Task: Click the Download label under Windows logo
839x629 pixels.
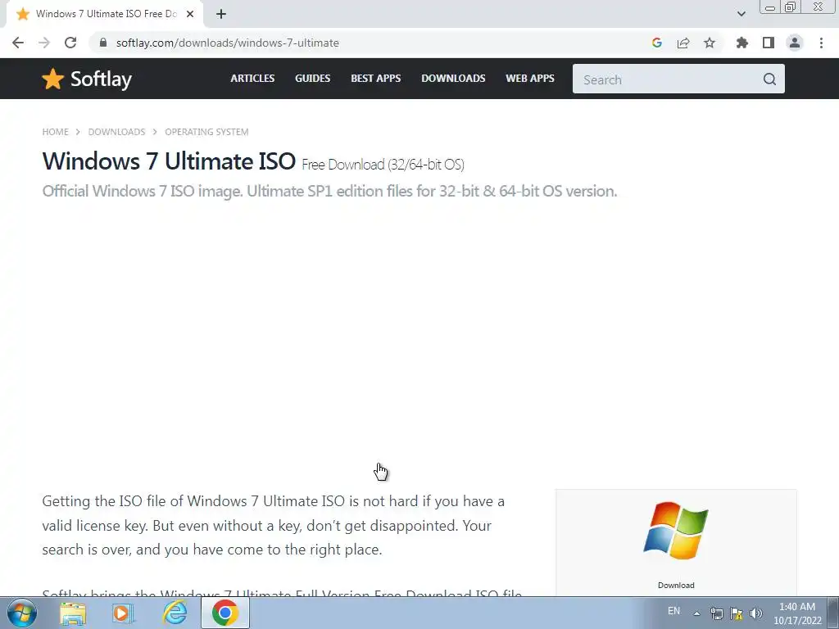Action: [676, 585]
